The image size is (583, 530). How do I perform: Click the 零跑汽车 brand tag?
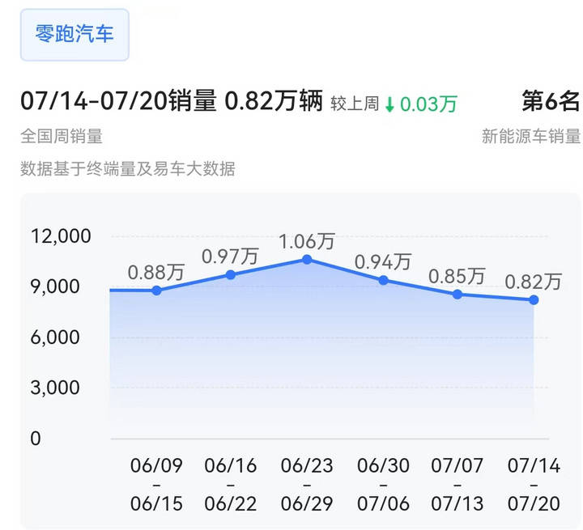74,35
